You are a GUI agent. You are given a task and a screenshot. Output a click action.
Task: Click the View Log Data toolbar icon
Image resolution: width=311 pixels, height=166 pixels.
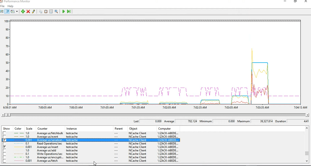7,11
